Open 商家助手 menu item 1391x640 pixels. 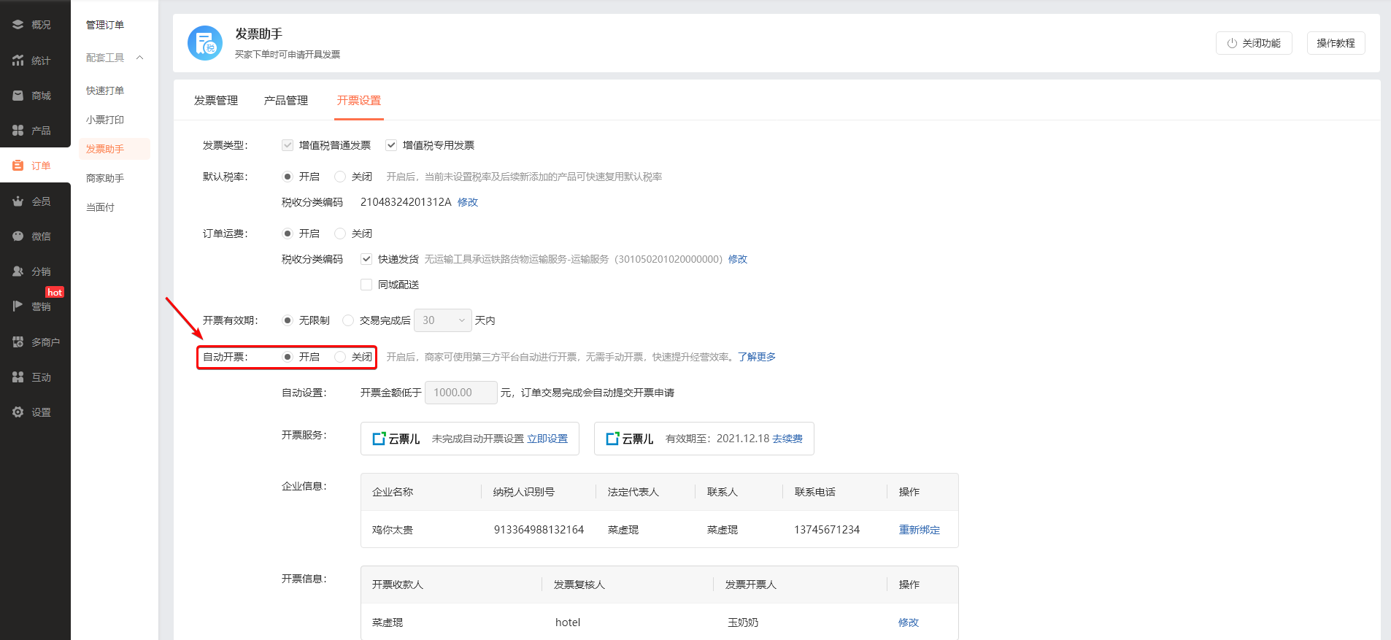click(105, 178)
